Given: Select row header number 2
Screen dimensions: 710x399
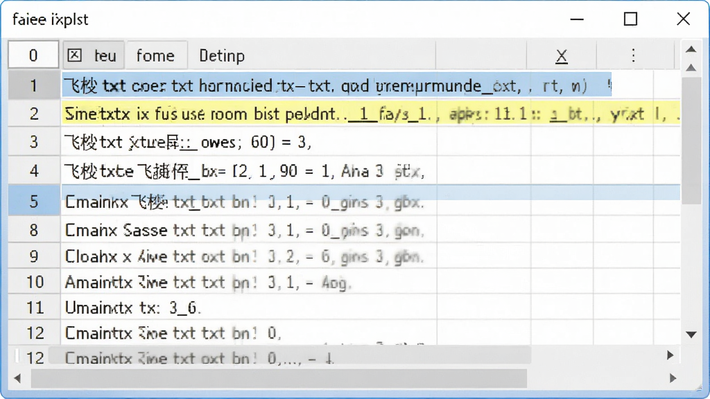Looking at the screenshot, I should [34, 114].
